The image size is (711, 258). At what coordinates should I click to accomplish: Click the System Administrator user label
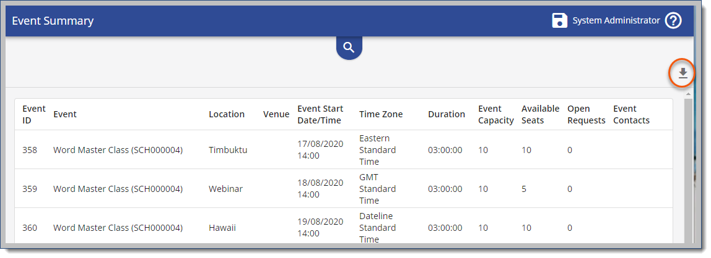[616, 21]
